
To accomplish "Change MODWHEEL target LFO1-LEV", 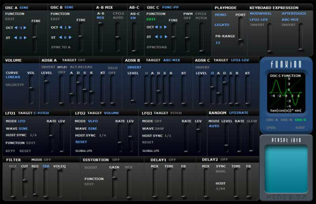I will tap(259, 20).
